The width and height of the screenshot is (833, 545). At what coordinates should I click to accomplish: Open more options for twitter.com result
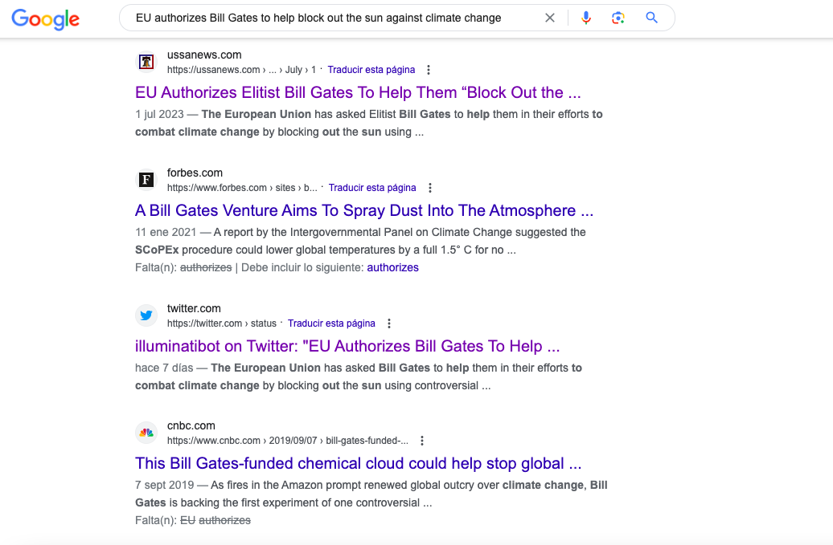[389, 323]
